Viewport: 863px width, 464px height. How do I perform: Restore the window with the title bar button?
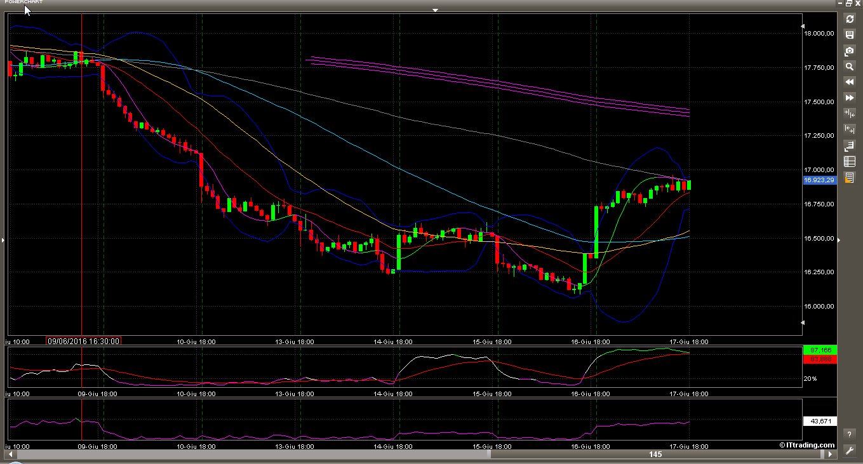[x=848, y=3]
